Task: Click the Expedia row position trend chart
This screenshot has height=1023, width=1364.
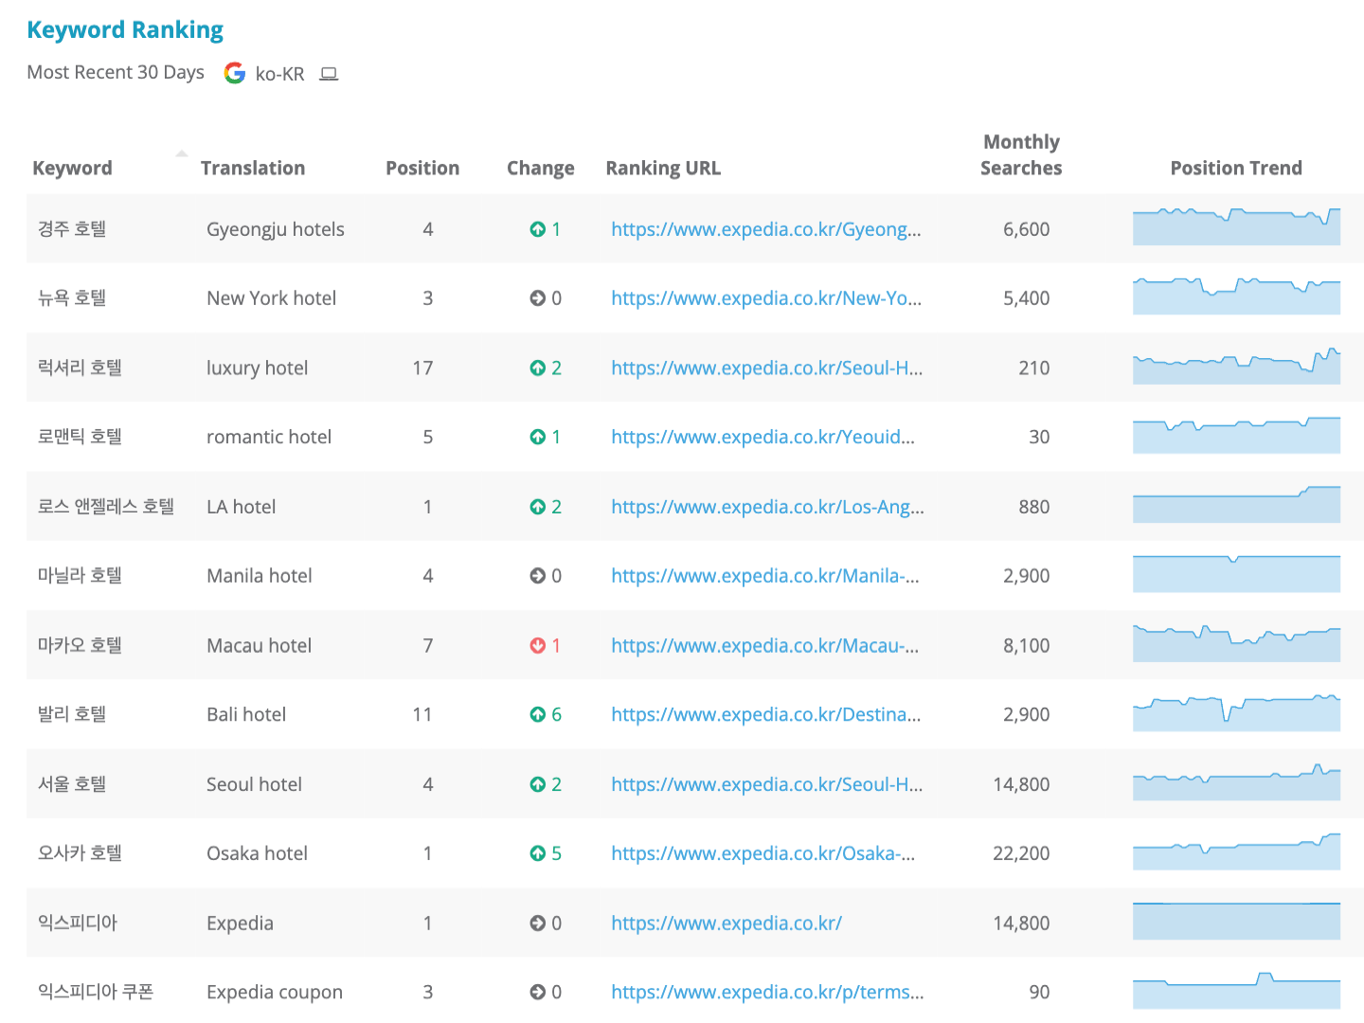Action: (1236, 921)
